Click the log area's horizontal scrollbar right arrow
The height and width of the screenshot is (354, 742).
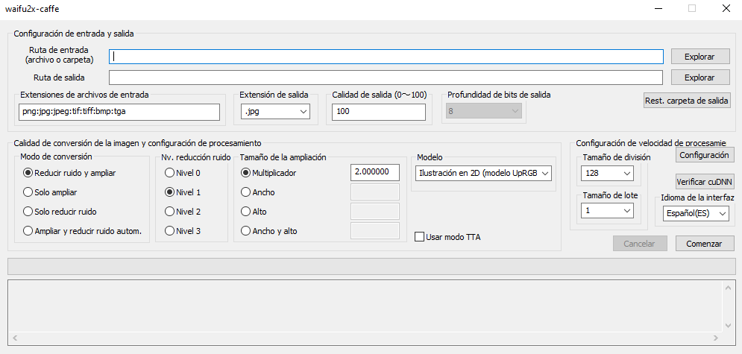click(717, 338)
